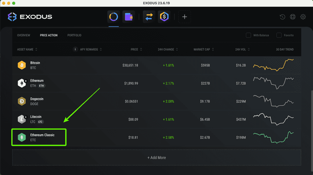
Task: Enable the With Balance checkbox
Action: pos(248,35)
